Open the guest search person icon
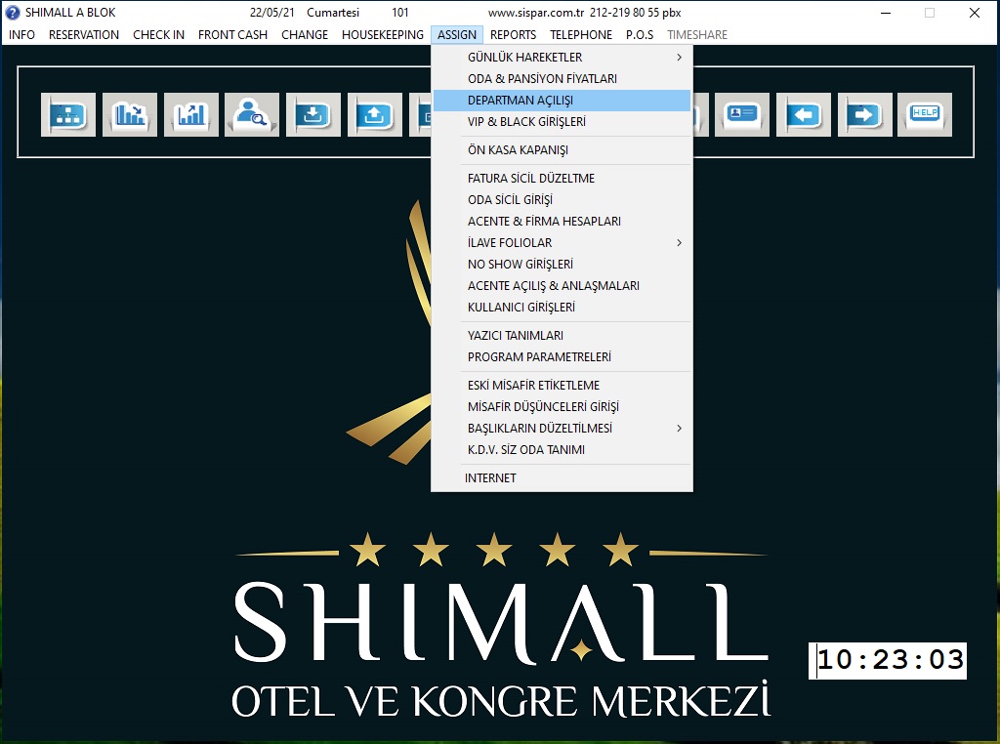1000x744 pixels. tap(252, 115)
